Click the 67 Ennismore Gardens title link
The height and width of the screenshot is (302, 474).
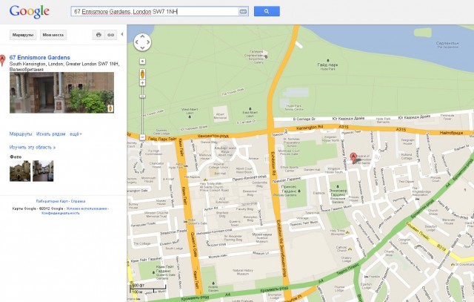point(39,57)
